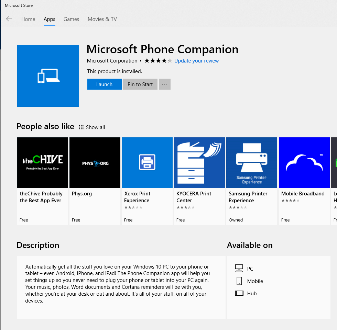The width and height of the screenshot is (337, 330).
Task: Open the theChive app tile
Action: tap(43, 163)
